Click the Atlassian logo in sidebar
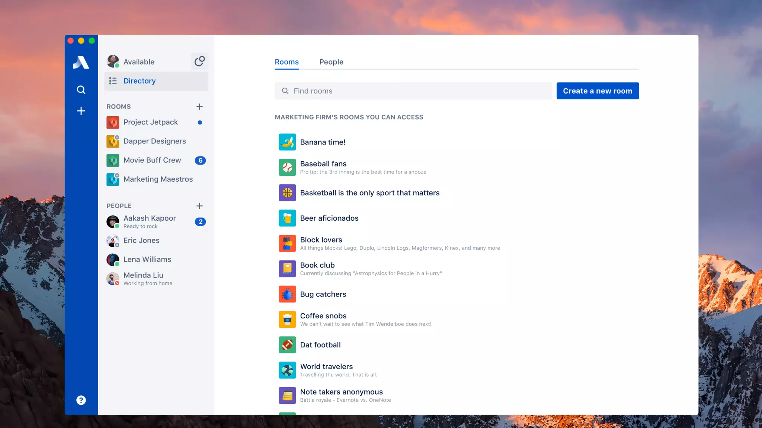 click(x=81, y=62)
